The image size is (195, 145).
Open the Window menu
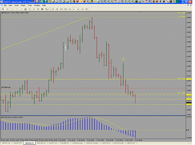pos(37,5)
